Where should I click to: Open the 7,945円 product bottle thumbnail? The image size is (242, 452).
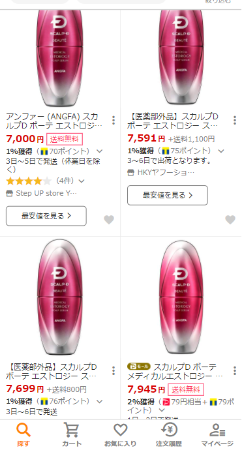pyautogui.click(x=181, y=298)
